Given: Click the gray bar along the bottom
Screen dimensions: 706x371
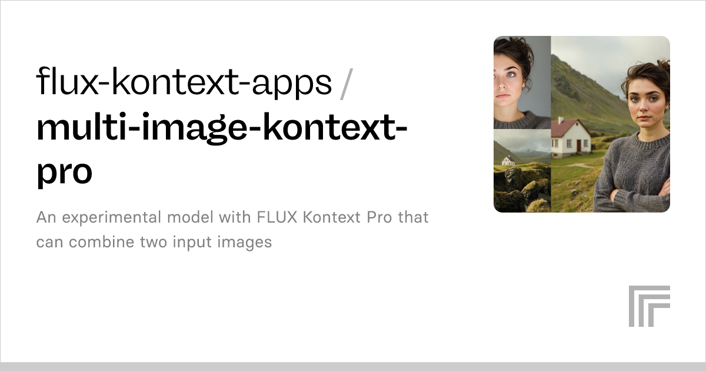Looking at the screenshot, I should click(x=353, y=366).
